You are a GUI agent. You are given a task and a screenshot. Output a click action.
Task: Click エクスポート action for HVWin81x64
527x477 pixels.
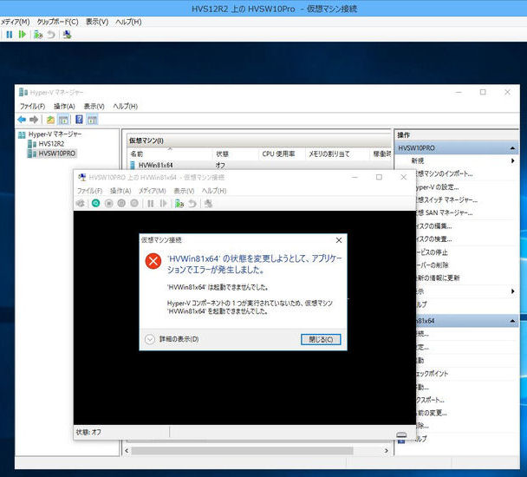[430, 400]
